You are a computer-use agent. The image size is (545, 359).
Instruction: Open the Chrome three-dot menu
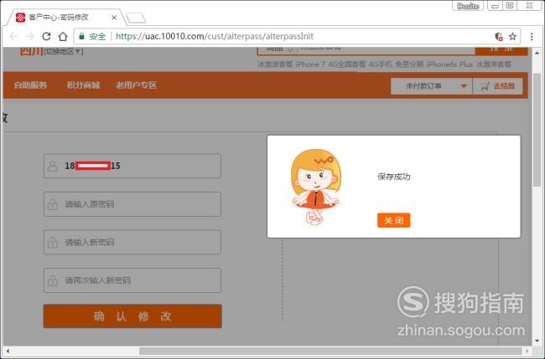tap(532, 37)
